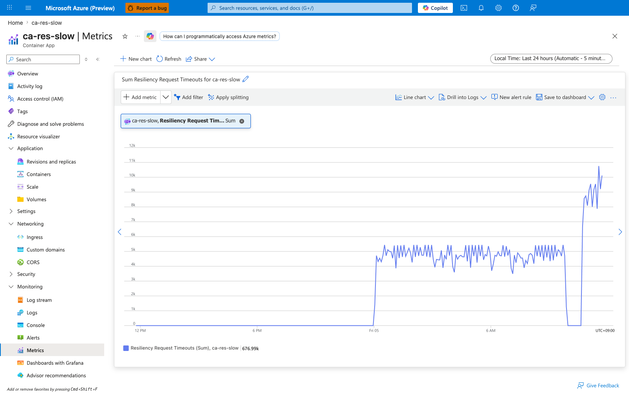629x393 pixels.
Task: Collapse the Monitoring section
Action: point(11,287)
